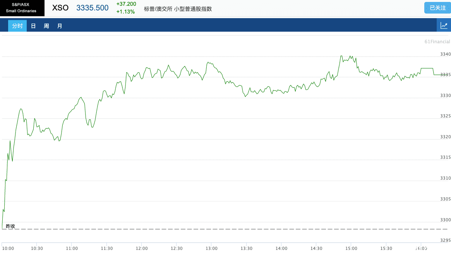Toggle the 已关注 follow button
This screenshot has width=451, height=253.
(x=437, y=8)
